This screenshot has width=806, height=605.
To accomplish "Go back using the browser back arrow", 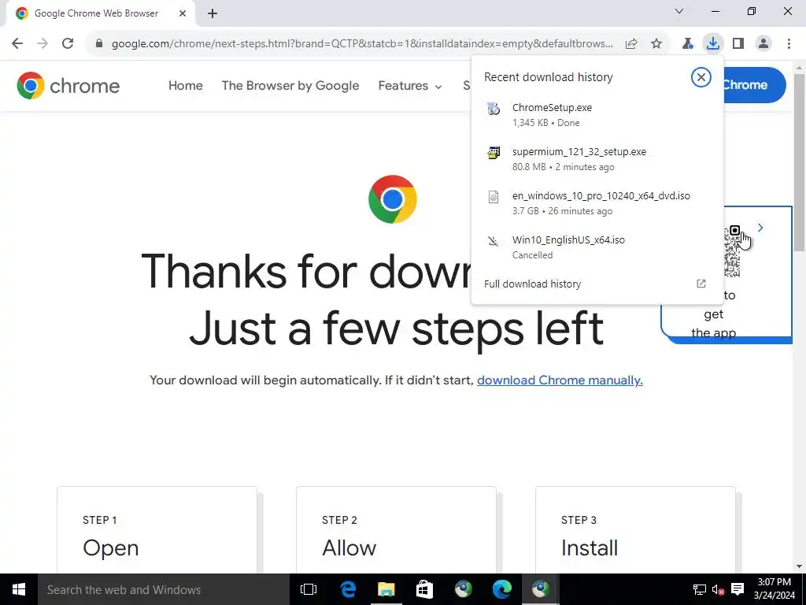I will tap(17, 43).
